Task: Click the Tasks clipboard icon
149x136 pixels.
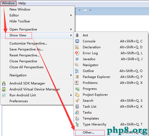Action: [x=77, y=113]
